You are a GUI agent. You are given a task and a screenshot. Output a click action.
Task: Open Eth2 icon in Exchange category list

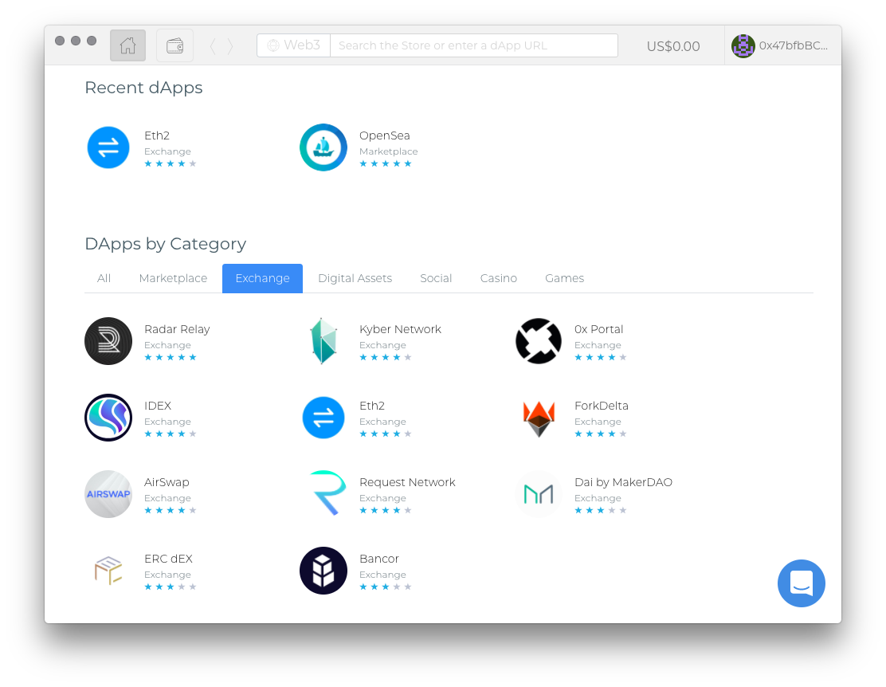(x=323, y=418)
